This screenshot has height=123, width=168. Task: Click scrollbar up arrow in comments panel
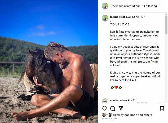tap(166, 14)
